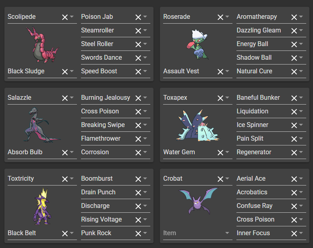Remove the Dazzling Gleam move
The image size is (313, 248).
pos(294,30)
